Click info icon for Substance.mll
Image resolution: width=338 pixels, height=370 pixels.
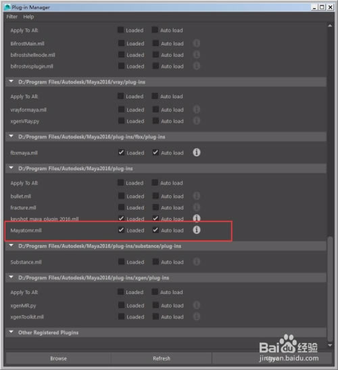point(197,262)
